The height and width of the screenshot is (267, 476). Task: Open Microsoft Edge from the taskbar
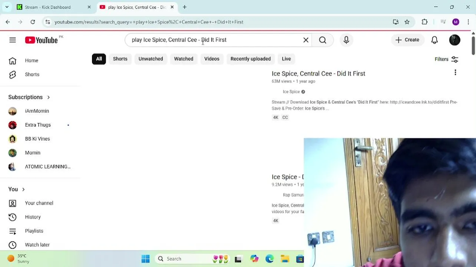(270, 259)
